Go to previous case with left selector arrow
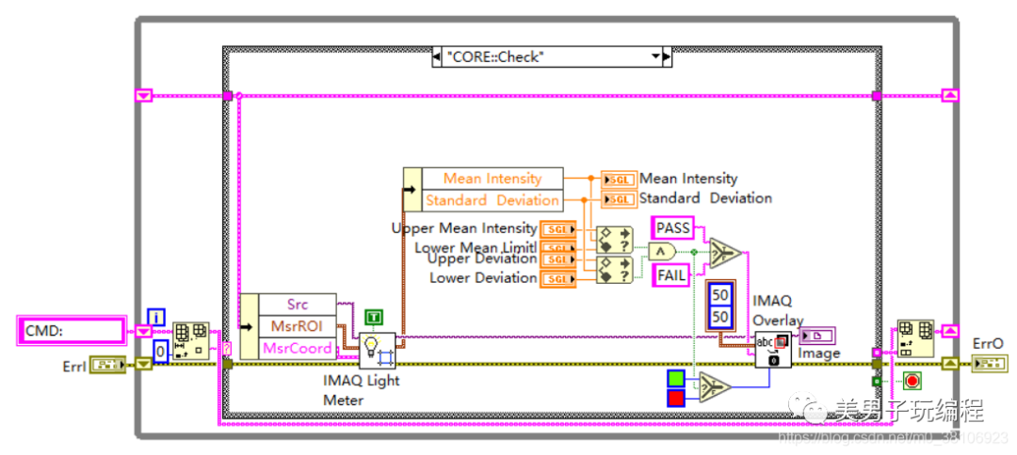Screen dimensions: 1017x455 click(437, 57)
